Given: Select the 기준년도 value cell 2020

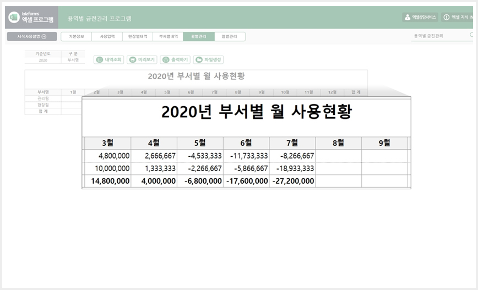Looking at the screenshot, I should [x=43, y=61].
